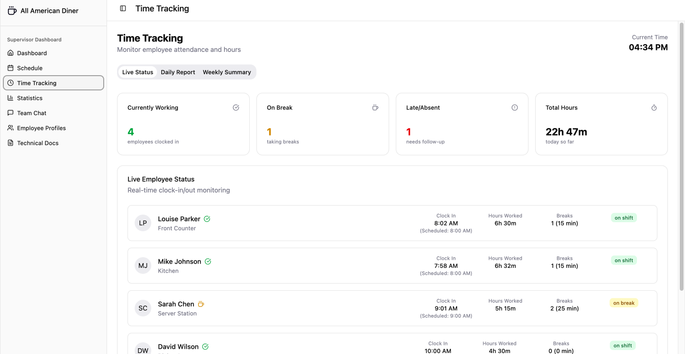Open Technical Docs document icon

coord(10,143)
